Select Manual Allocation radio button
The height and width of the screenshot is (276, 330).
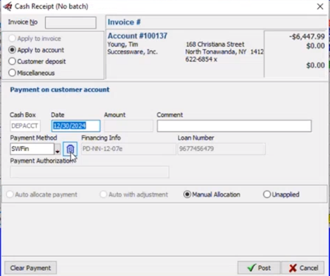212,195
